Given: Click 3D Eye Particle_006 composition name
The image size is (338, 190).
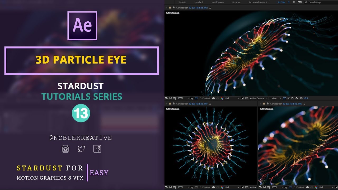Looking at the screenshot, I should click(292, 104).
